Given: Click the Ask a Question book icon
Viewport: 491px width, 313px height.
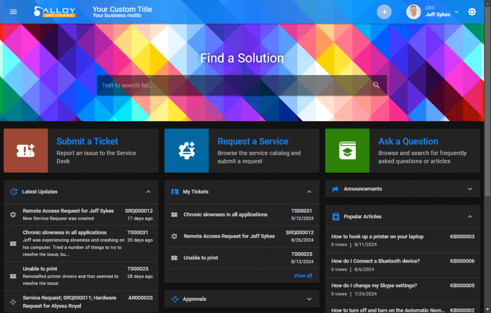Looking at the screenshot, I should [347, 150].
